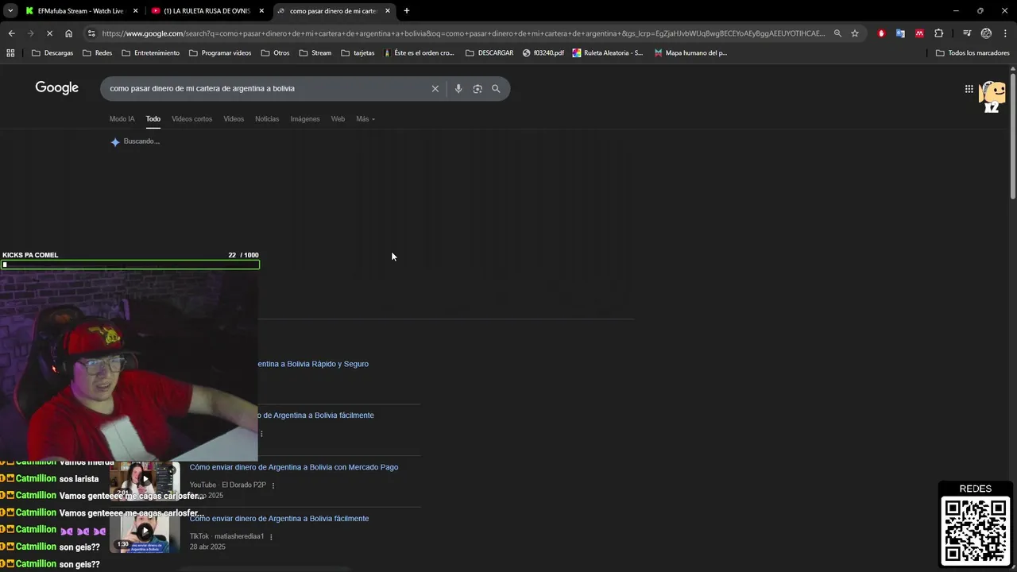Open the Stream bookmark folder

pos(315,53)
